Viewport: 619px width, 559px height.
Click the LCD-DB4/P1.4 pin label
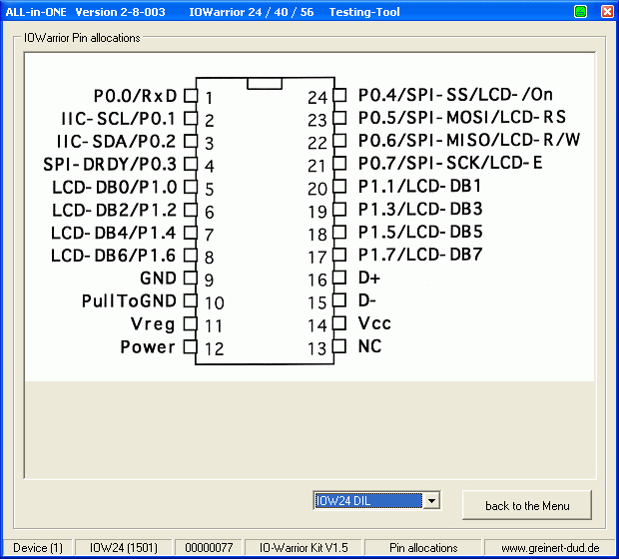[x=113, y=233]
